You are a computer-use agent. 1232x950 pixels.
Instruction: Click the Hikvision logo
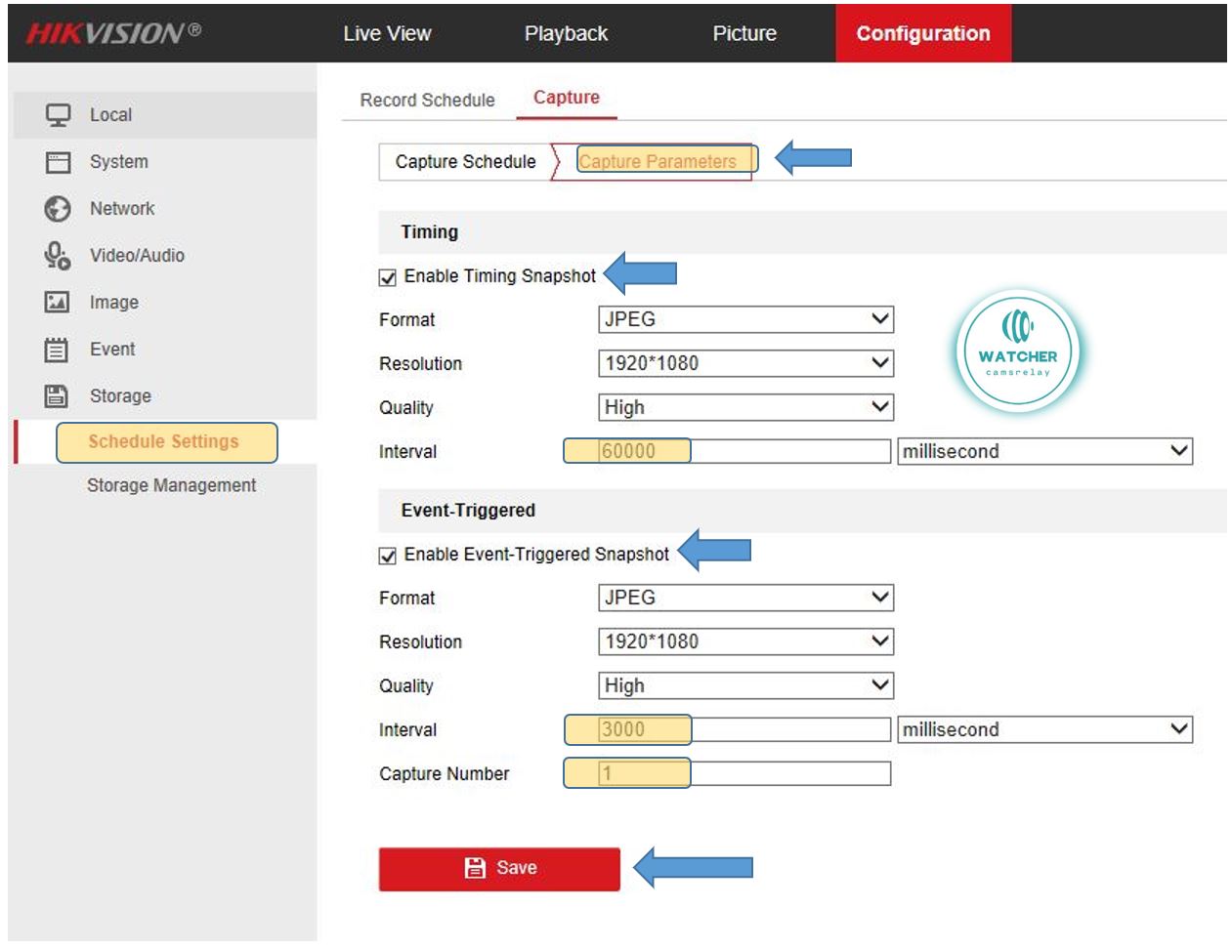click(114, 33)
